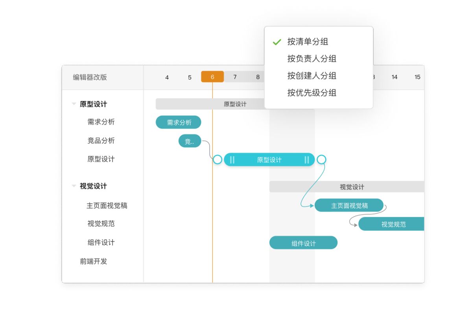Click the highlighted day 6 marker
Viewport: 472px width, 318px height.
coord(212,77)
